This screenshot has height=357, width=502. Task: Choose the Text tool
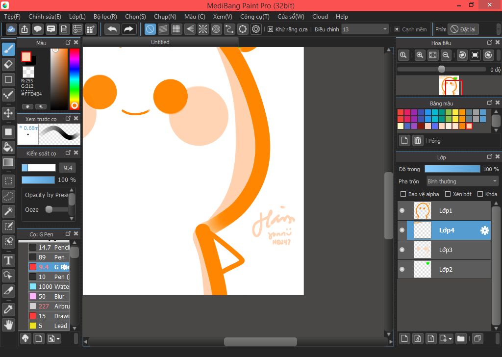pos(8,260)
